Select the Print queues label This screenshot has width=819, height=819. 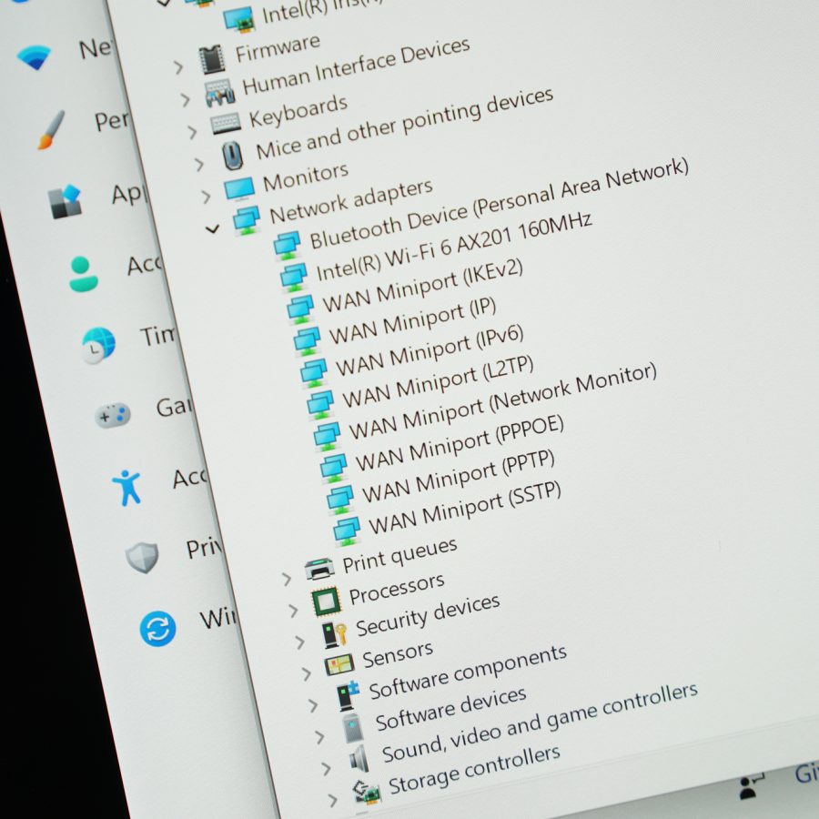point(399,556)
